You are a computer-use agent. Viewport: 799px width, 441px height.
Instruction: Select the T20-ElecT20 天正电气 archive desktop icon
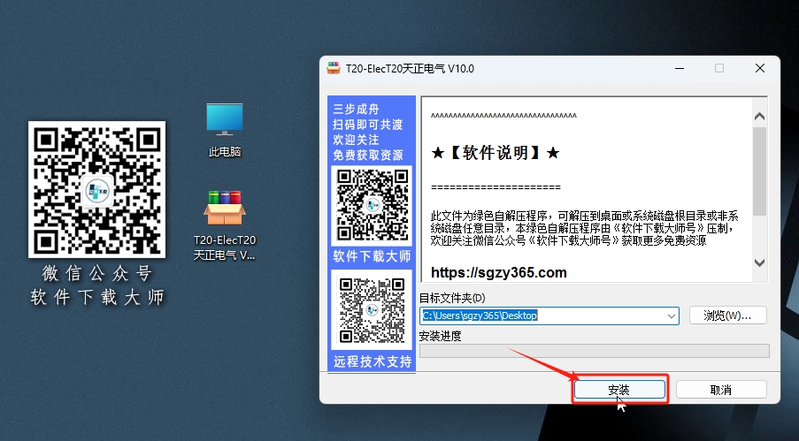(225, 225)
